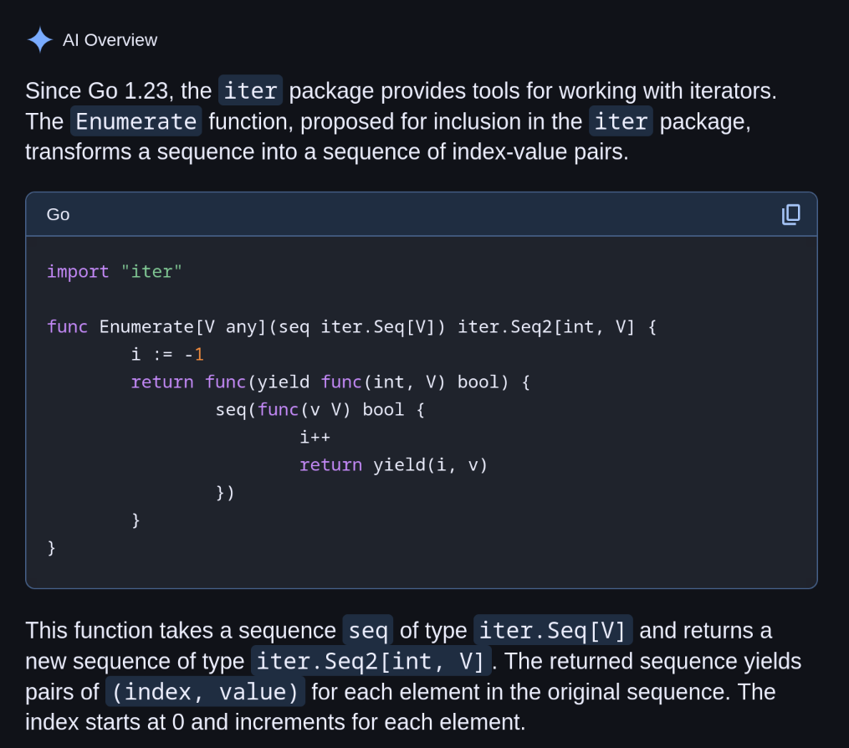Image resolution: width=849 pixels, height=748 pixels.
Task: Click the copy code icon
Action: (x=790, y=214)
